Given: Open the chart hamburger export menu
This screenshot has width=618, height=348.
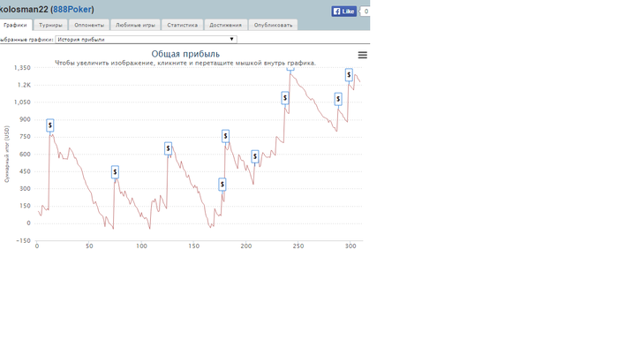Looking at the screenshot, I should [x=363, y=55].
